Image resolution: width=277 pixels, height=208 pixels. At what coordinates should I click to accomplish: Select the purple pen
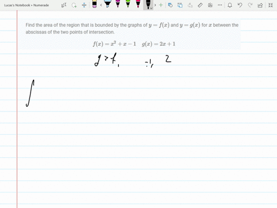point(118,4)
